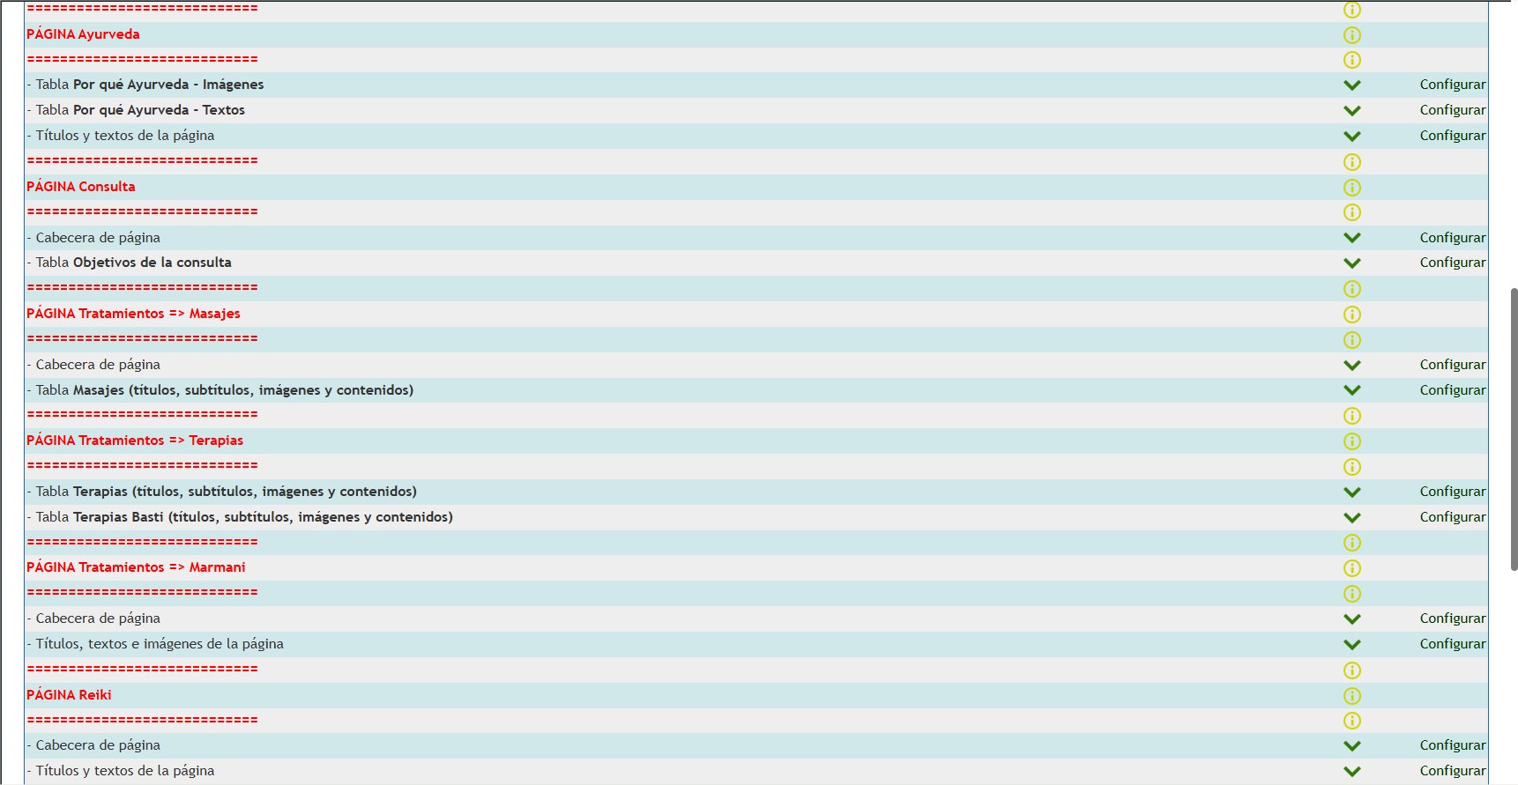The width and height of the screenshot is (1518, 785).
Task: Click the info icon on the PÁGINA Tratamientos => Marmani row
Action: (1351, 568)
